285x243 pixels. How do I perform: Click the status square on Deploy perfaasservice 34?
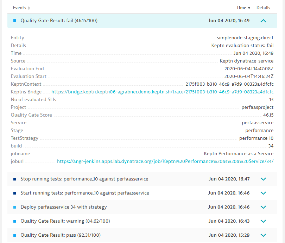(14, 207)
